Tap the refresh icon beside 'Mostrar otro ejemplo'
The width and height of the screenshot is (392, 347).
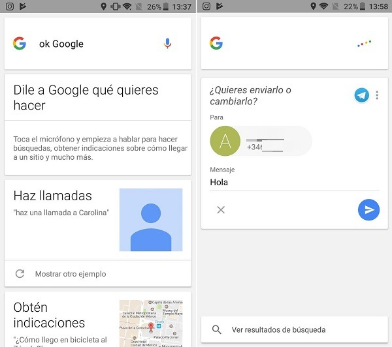click(x=20, y=274)
